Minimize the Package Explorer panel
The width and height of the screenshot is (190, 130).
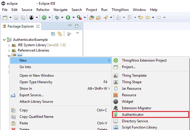point(70,25)
